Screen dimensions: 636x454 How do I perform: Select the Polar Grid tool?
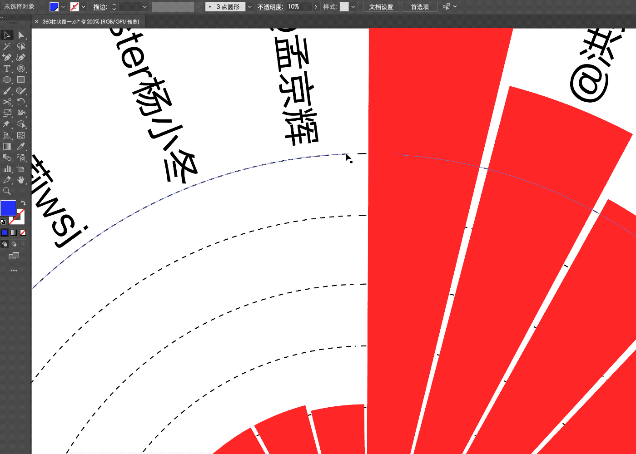tap(21, 69)
